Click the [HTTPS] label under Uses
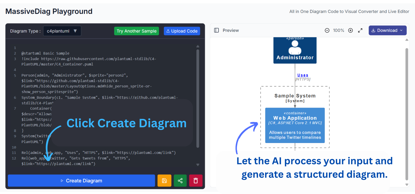415x194 pixels. point(303,79)
